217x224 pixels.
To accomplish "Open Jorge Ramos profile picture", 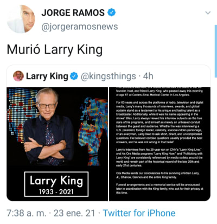I will 21,19.
